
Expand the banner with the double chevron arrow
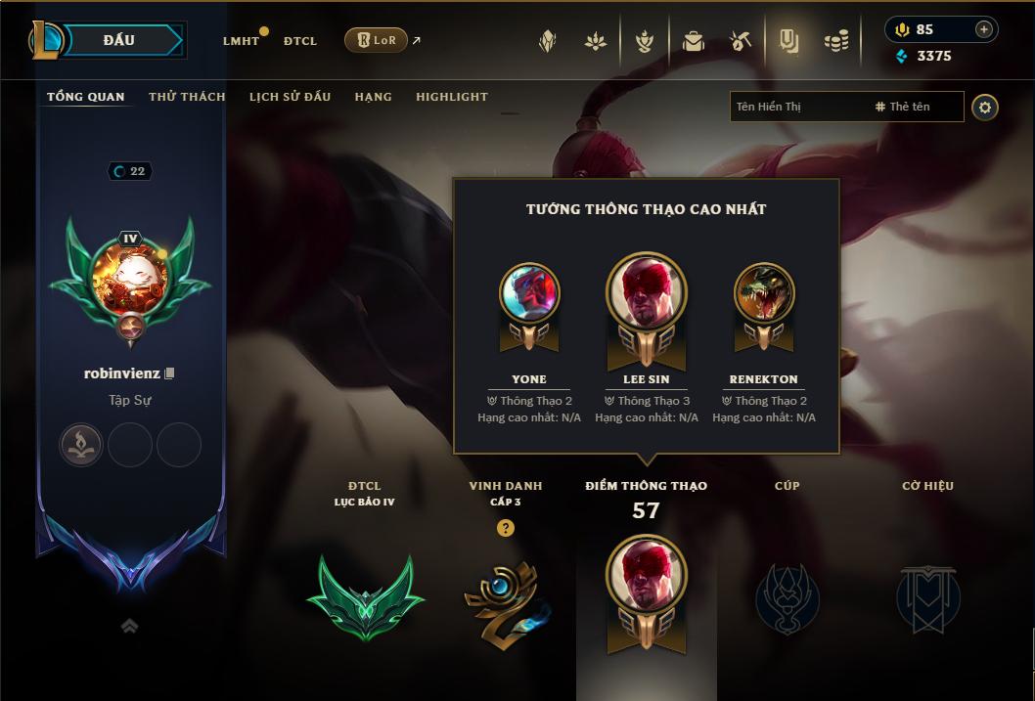coord(129,626)
